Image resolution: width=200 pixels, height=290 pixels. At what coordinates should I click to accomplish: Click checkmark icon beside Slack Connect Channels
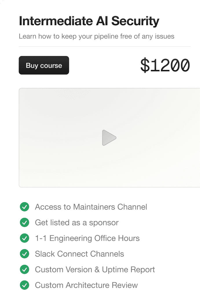24,254
